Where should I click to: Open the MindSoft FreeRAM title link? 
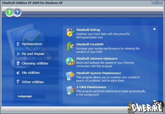coord(90,44)
